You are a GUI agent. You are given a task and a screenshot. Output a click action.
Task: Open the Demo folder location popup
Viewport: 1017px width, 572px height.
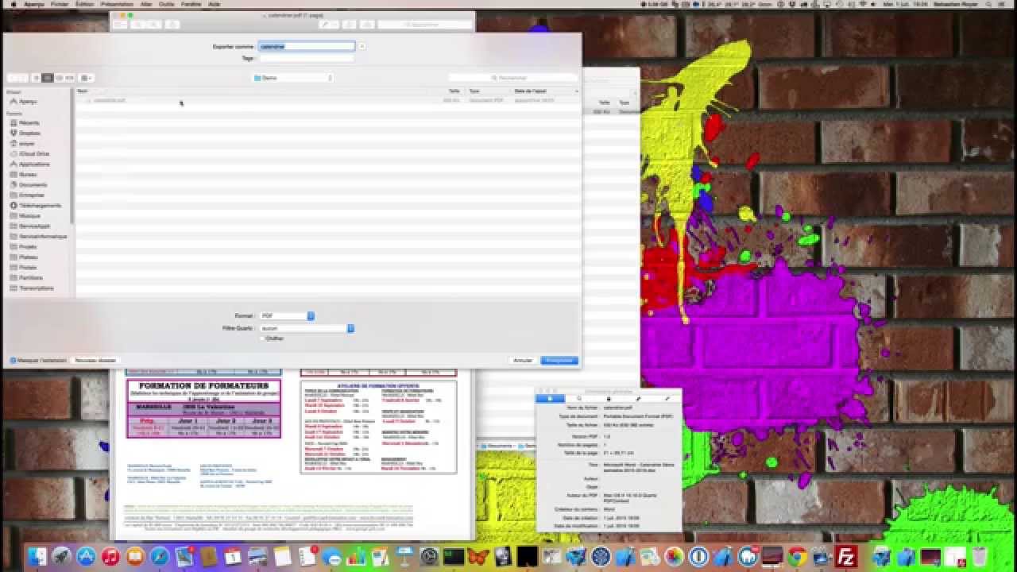point(292,78)
